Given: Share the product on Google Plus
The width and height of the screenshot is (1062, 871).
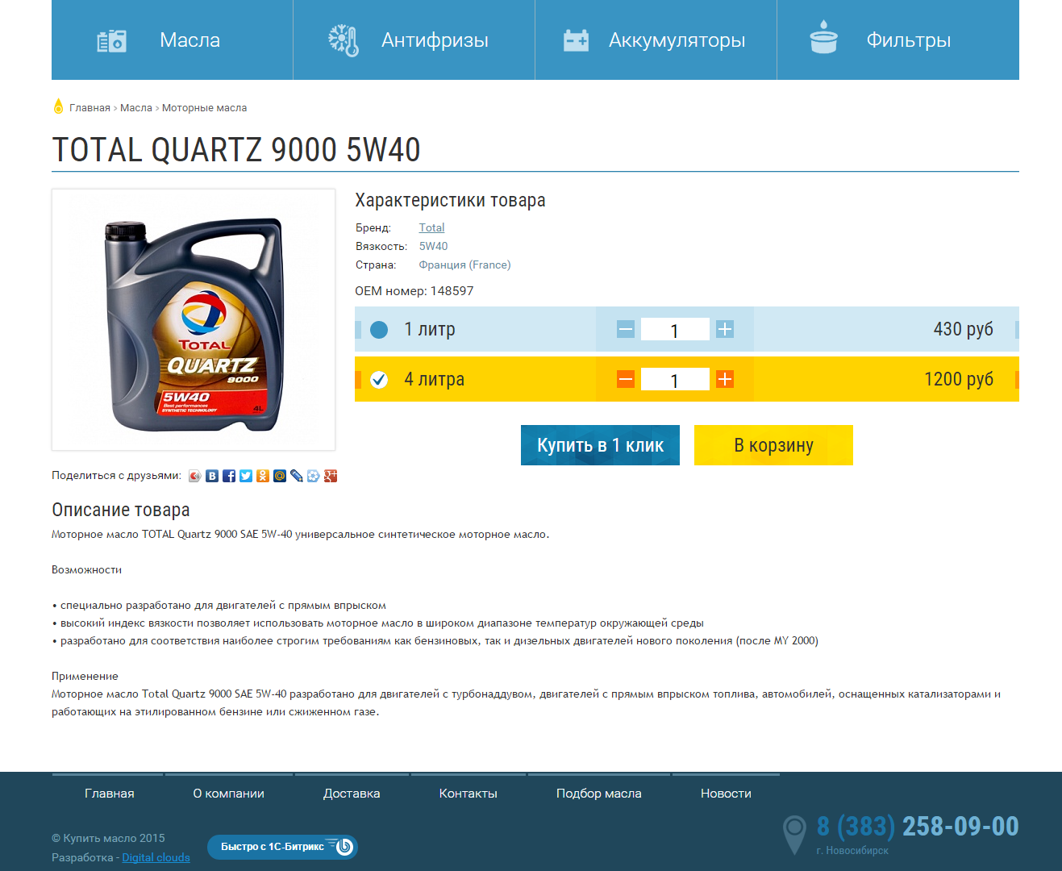Looking at the screenshot, I should pyautogui.click(x=331, y=476).
